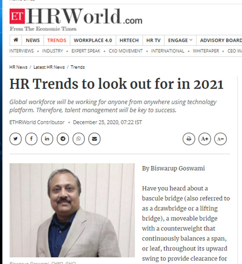Share article on LinkedIn

pyautogui.click(x=47, y=139)
